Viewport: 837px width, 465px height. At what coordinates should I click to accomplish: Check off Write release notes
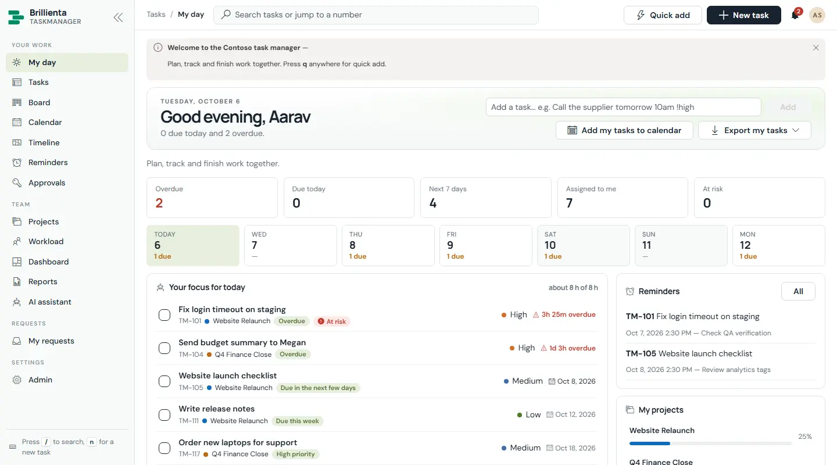point(164,415)
